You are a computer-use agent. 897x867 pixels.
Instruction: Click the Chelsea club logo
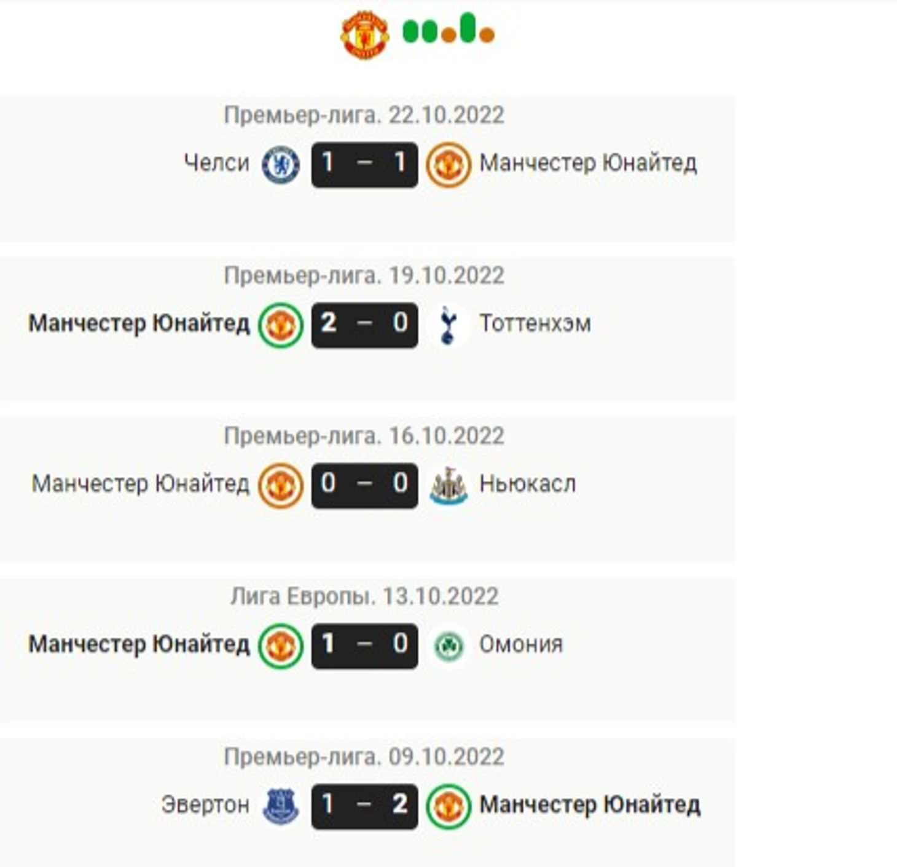[281, 165]
